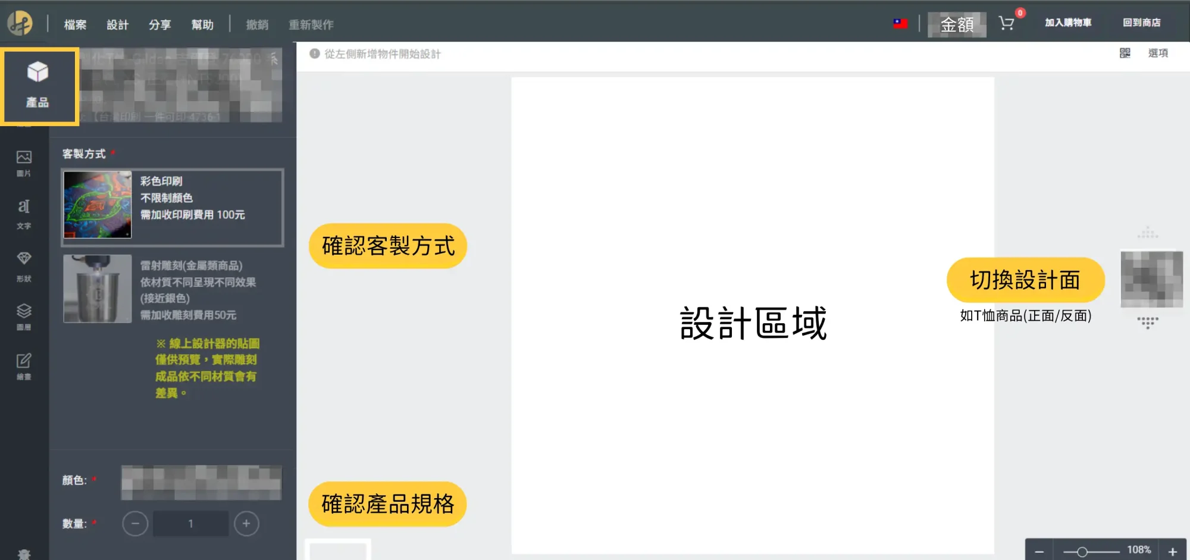Open the 檔案 menu
This screenshot has height=560, width=1190.
click(75, 24)
